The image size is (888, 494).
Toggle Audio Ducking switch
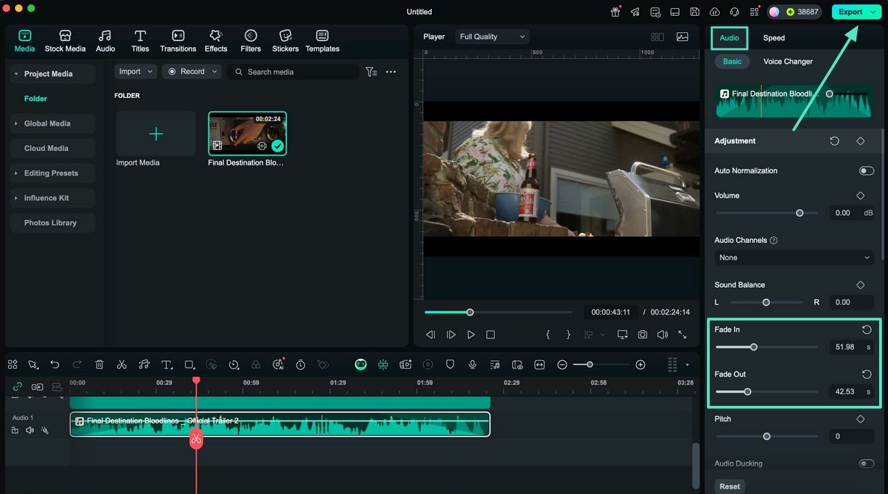click(x=866, y=463)
